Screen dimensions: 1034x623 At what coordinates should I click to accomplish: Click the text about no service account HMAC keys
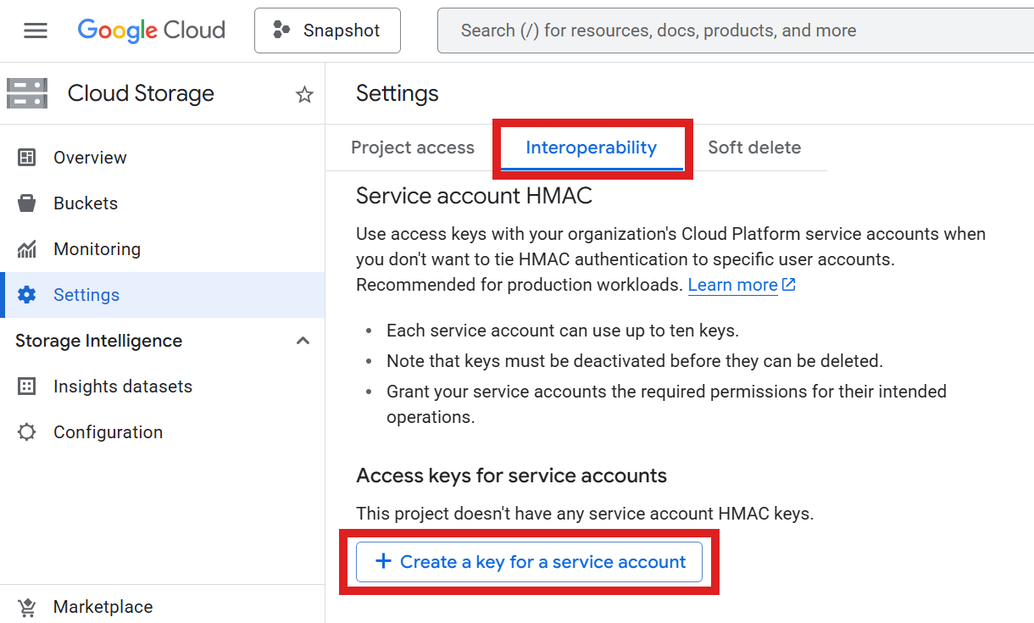(585, 514)
